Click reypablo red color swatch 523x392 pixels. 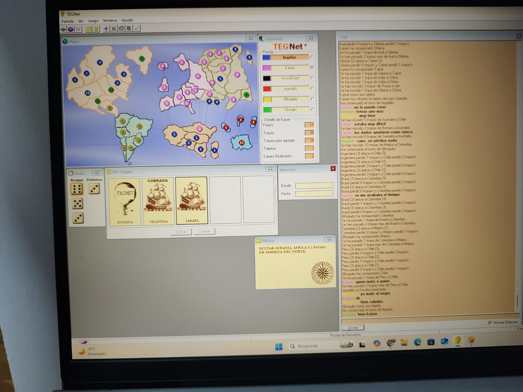(x=267, y=89)
